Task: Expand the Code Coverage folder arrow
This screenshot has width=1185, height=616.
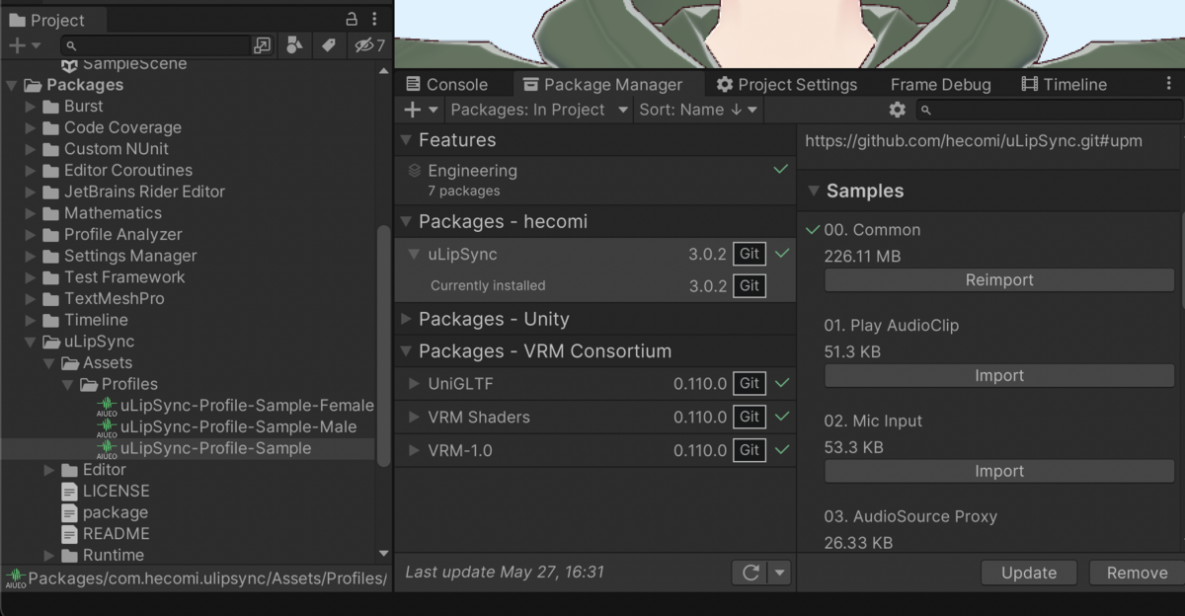Action: 31,128
